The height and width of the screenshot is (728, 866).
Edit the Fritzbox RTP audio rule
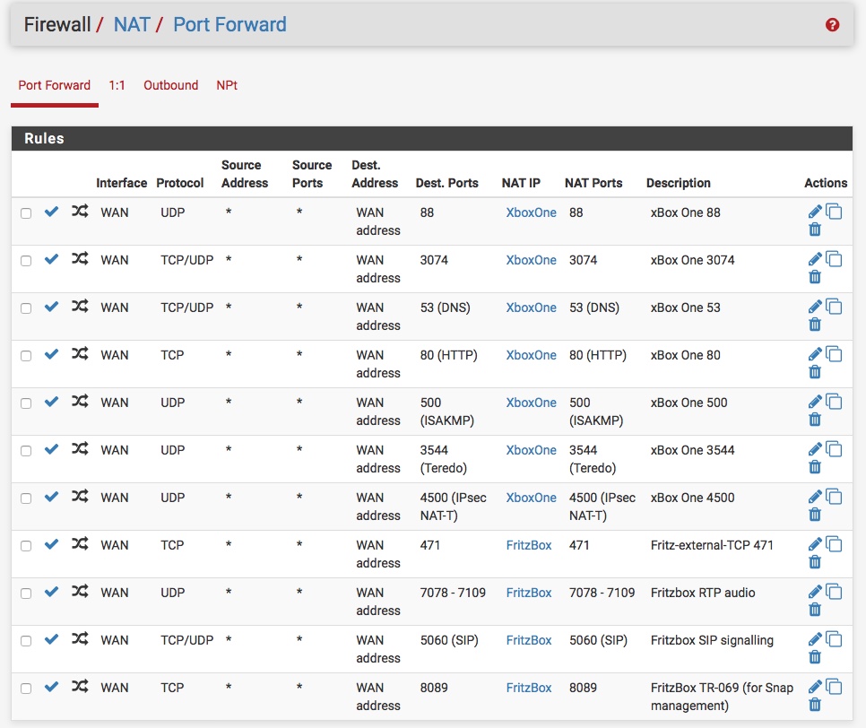[815, 592]
